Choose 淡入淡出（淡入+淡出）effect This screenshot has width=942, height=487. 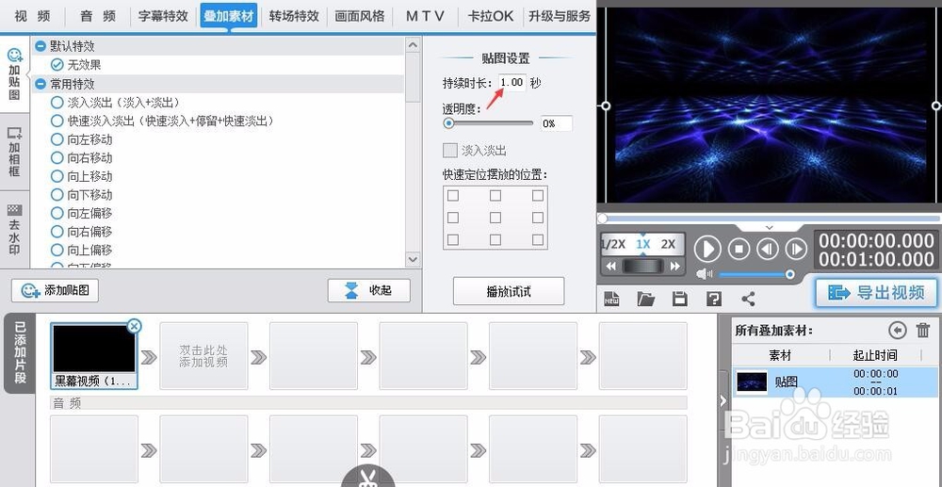point(116,103)
